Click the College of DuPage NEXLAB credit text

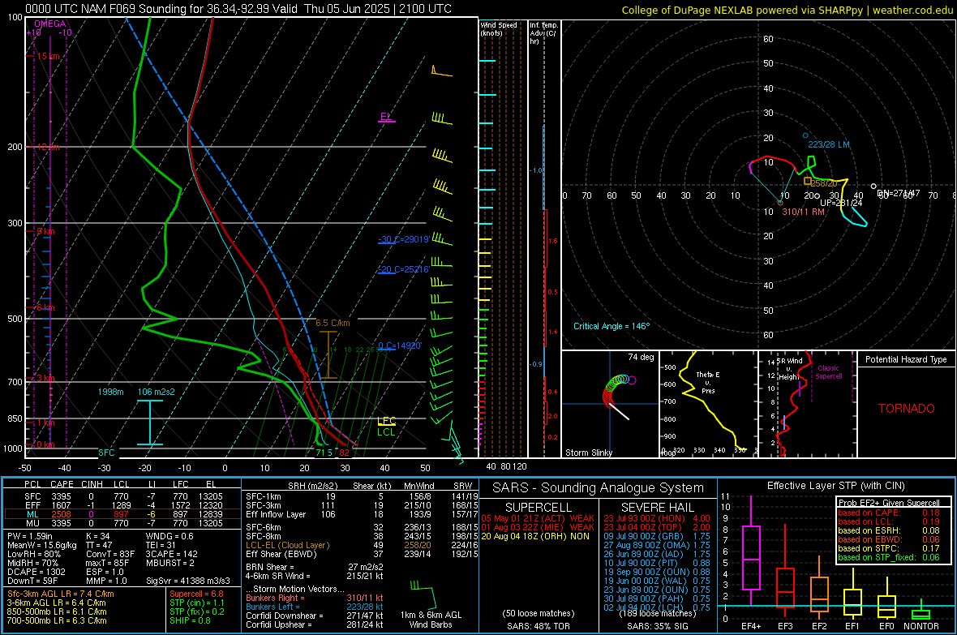click(x=787, y=11)
